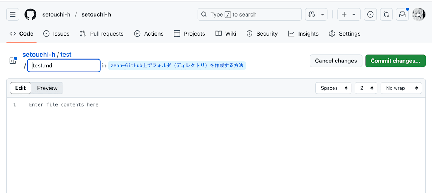
Task: Switch to Preview mode
Action: tap(47, 88)
